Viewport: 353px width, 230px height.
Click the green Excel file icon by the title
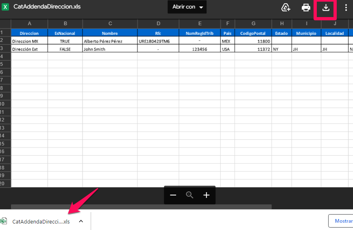[6, 7]
